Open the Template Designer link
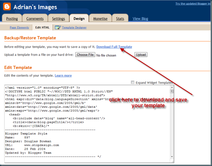 point(74,27)
